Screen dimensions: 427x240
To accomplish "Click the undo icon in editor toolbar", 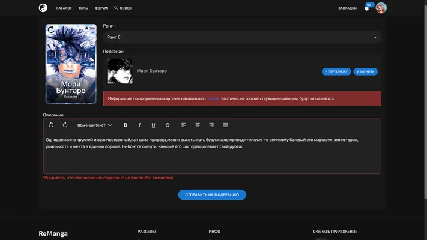I will [x=51, y=125].
